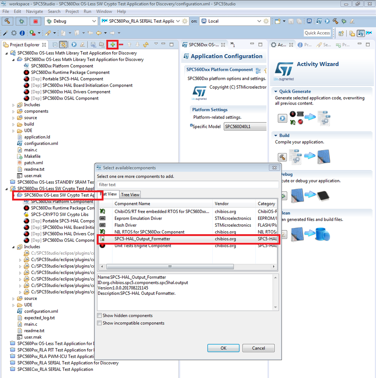Enable Show hidden components checkbox

click(99, 315)
